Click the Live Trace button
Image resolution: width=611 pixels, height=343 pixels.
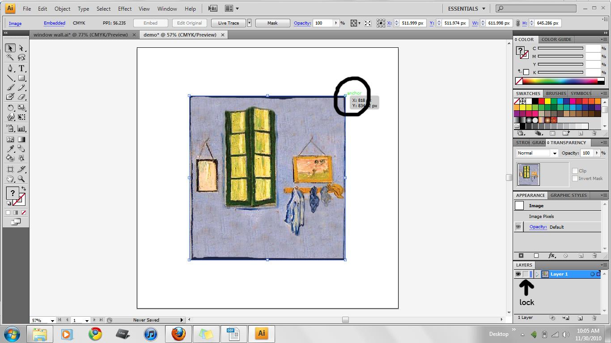pos(228,23)
